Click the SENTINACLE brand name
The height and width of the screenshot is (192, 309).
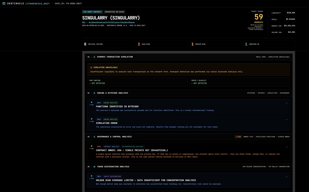[x=16, y=4]
